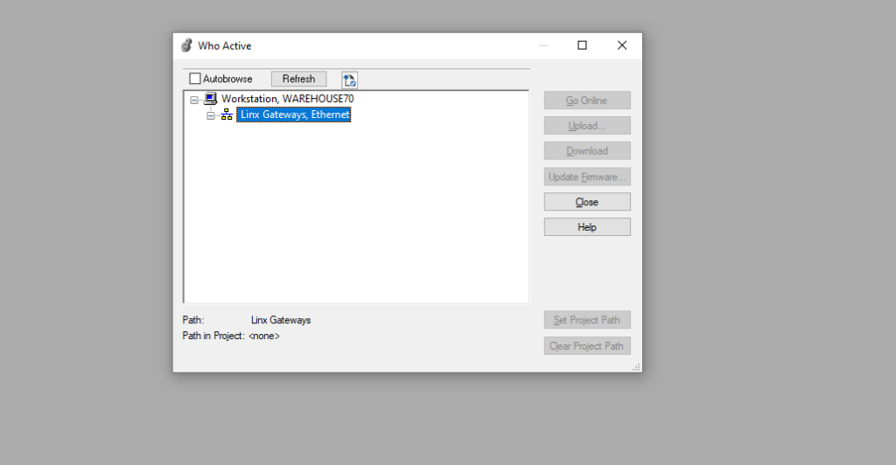Click the network browse icon beside Refresh
This screenshot has width=896, height=465.
350,80
